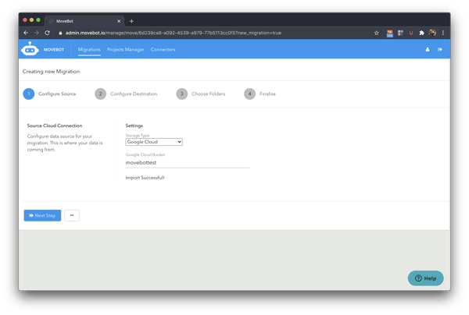Reload the page
This screenshot has width=469, height=315.
[47, 33]
